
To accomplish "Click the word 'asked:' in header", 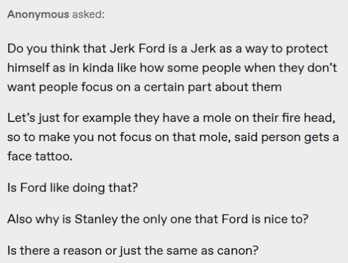I will 88,15.
